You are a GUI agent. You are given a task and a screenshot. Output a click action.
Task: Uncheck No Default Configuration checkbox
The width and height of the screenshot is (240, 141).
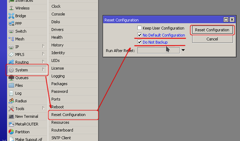[x=140, y=35]
